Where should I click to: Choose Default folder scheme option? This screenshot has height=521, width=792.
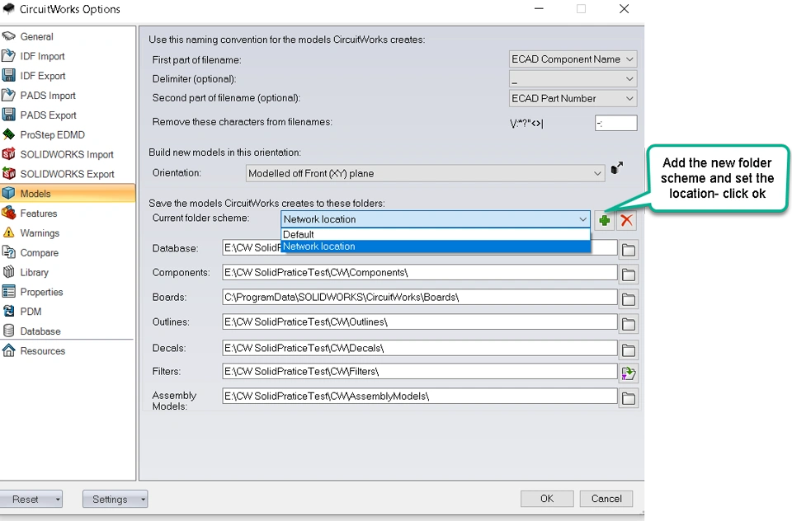tap(436, 234)
